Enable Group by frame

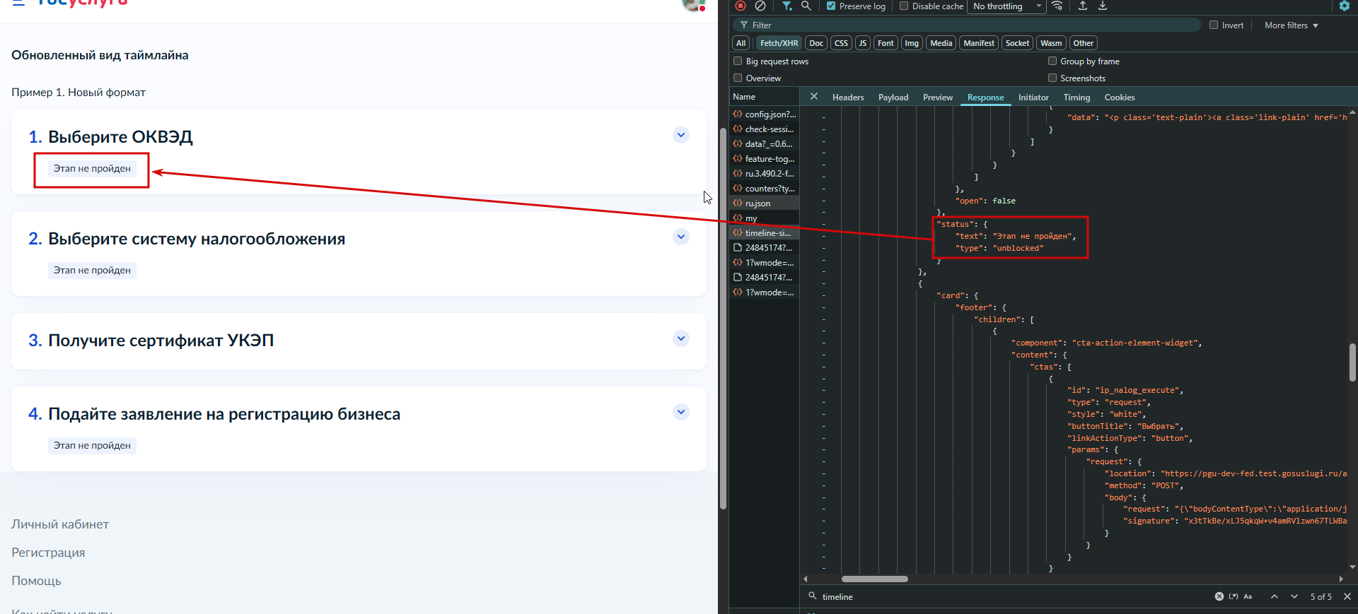pos(1052,61)
